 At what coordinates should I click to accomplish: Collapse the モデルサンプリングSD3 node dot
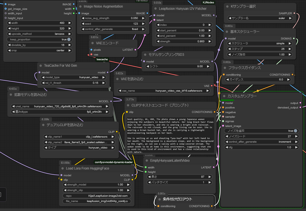(x=145, y=55)
